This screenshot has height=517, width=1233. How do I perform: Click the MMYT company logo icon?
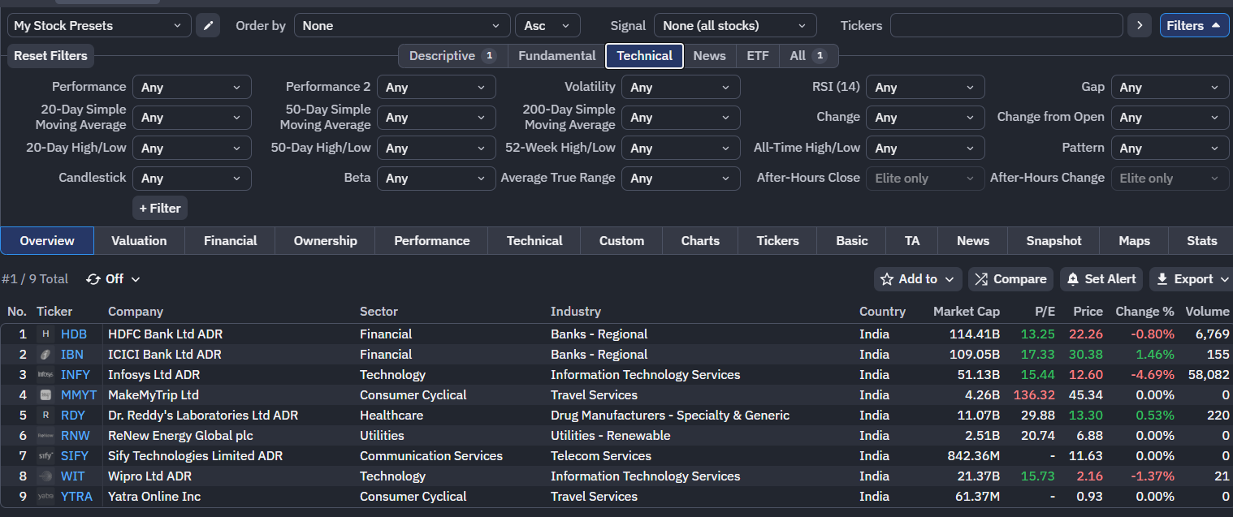tap(45, 395)
